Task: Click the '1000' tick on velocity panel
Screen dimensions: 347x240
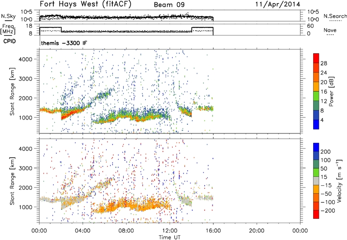Action: (x=26, y=207)
